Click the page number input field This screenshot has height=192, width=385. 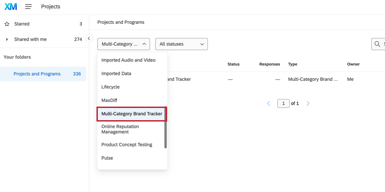tap(283, 103)
